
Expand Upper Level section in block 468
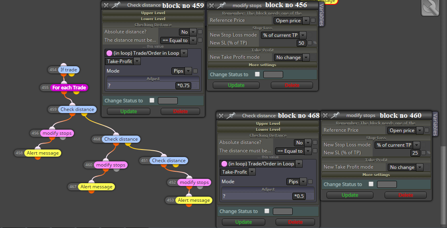tap(268, 123)
